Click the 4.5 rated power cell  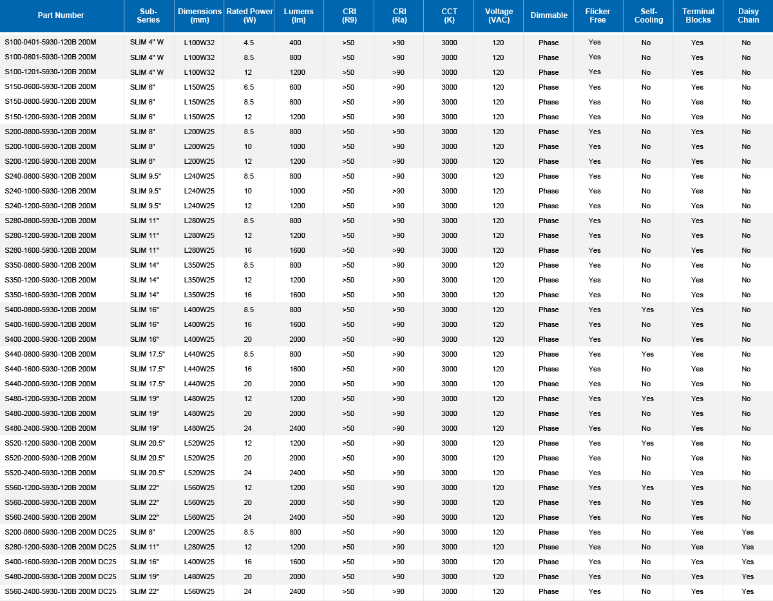[x=249, y=42]
